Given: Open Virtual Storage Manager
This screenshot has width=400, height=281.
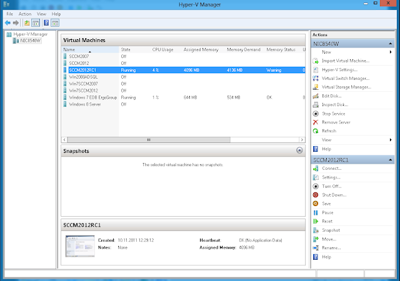Looking at the screenshot, I should pyautogui.click(x=346, y=87).
